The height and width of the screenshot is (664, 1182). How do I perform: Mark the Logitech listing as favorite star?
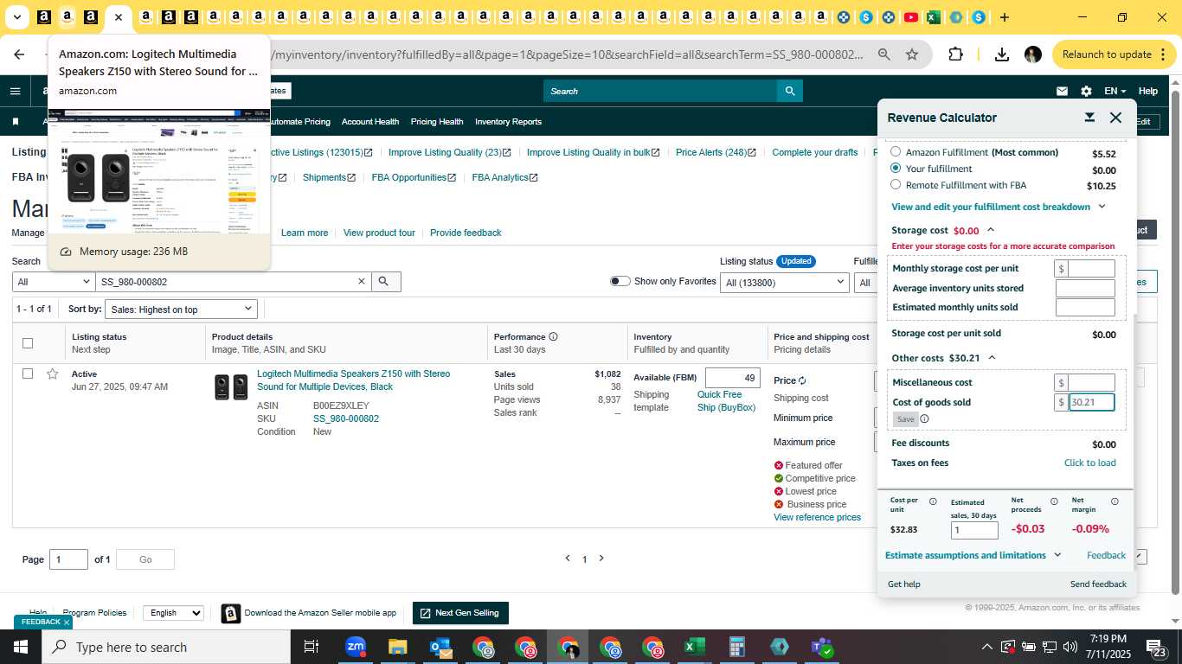pos(52,373)
